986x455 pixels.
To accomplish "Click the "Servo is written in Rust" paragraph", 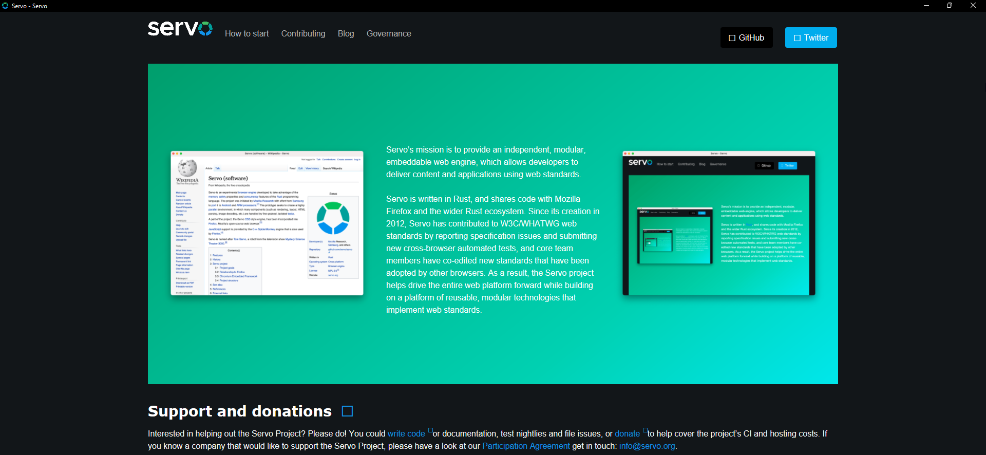I will (493, 255).
